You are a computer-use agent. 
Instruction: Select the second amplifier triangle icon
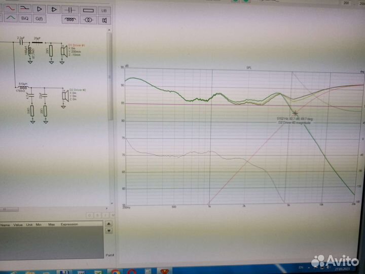53,10
